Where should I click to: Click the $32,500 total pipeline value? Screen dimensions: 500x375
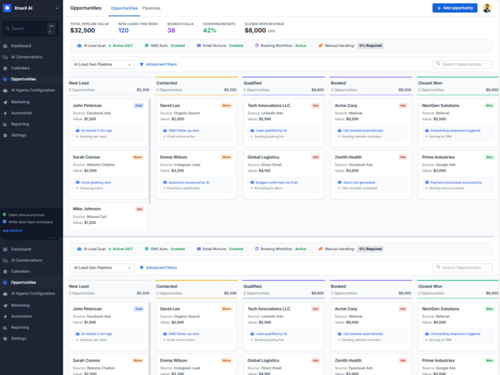click(x=82, y=30)
